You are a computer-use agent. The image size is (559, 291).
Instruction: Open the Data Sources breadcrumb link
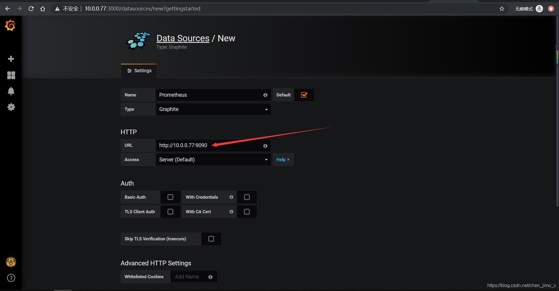point(183,38)
